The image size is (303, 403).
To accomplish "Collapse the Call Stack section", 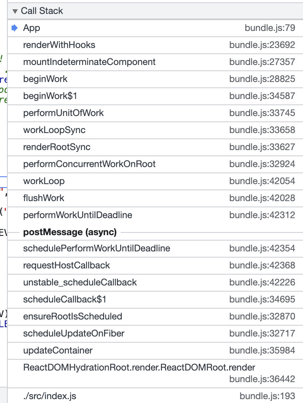I will point(15,11).
